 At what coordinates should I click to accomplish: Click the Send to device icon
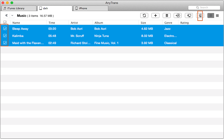click(200, 16)
